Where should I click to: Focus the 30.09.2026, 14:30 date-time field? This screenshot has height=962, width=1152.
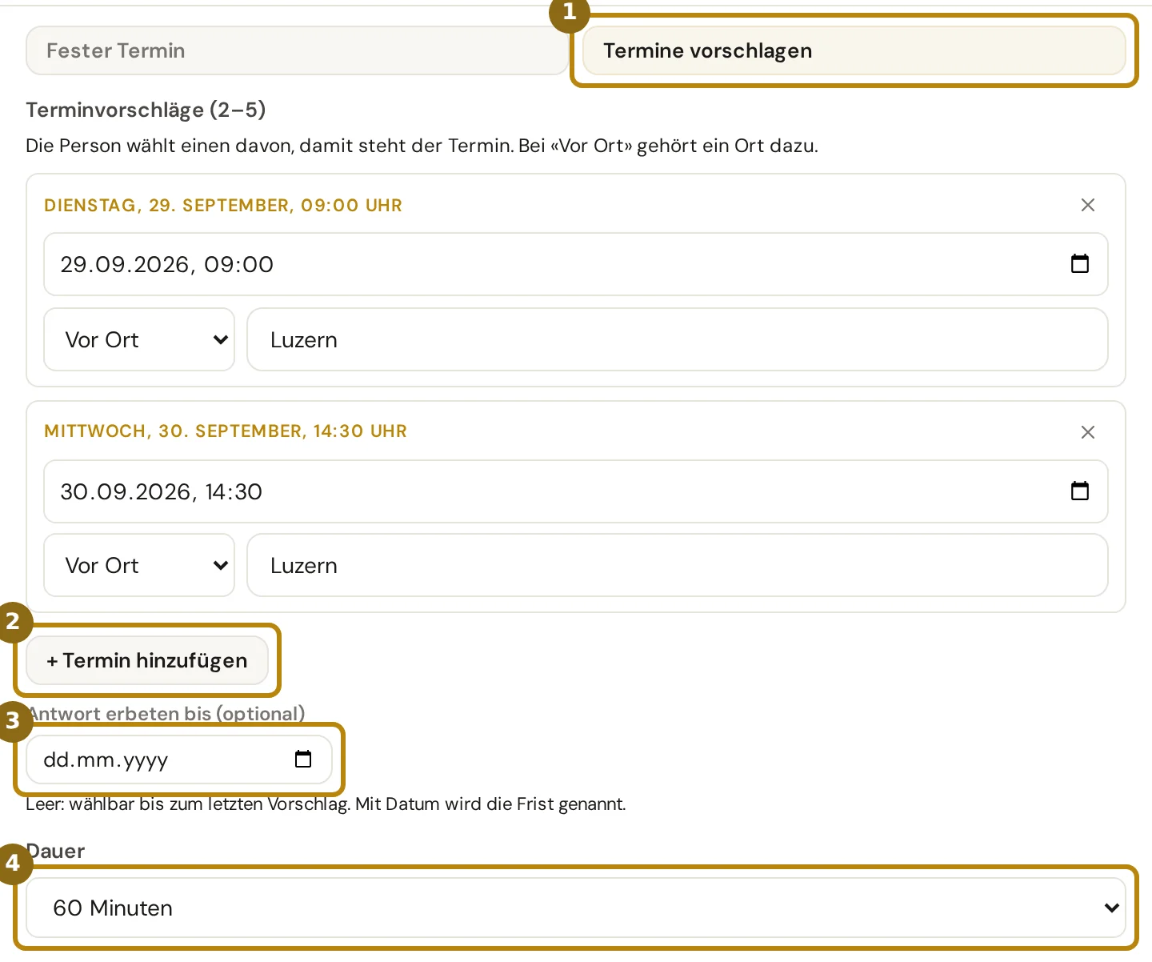[x=576, y=491]
